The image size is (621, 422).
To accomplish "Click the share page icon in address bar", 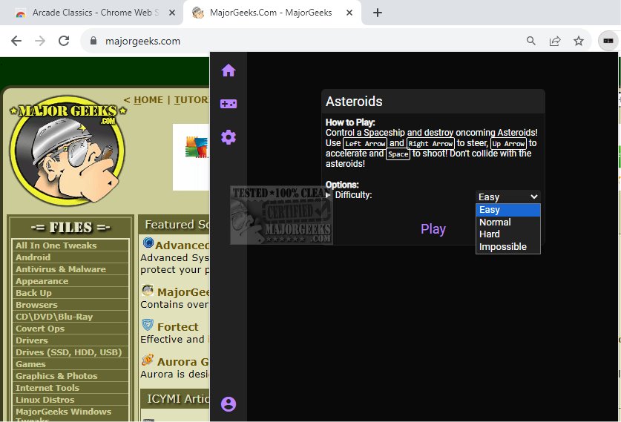I will [x=555, y=41].
